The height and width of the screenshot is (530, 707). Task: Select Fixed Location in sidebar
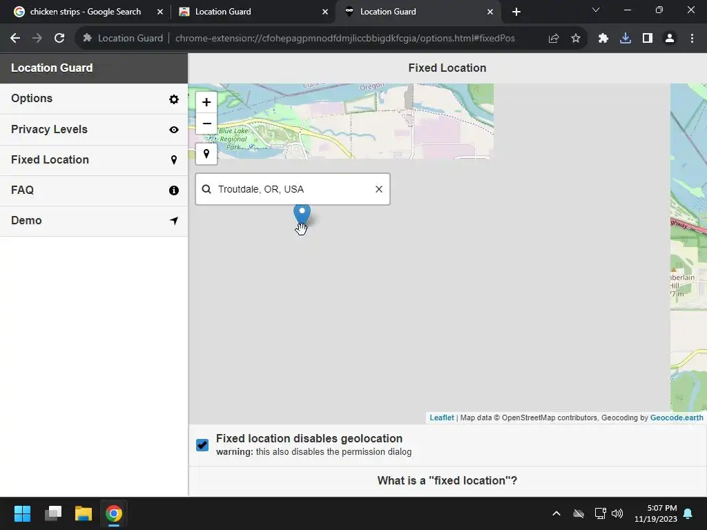94,160
